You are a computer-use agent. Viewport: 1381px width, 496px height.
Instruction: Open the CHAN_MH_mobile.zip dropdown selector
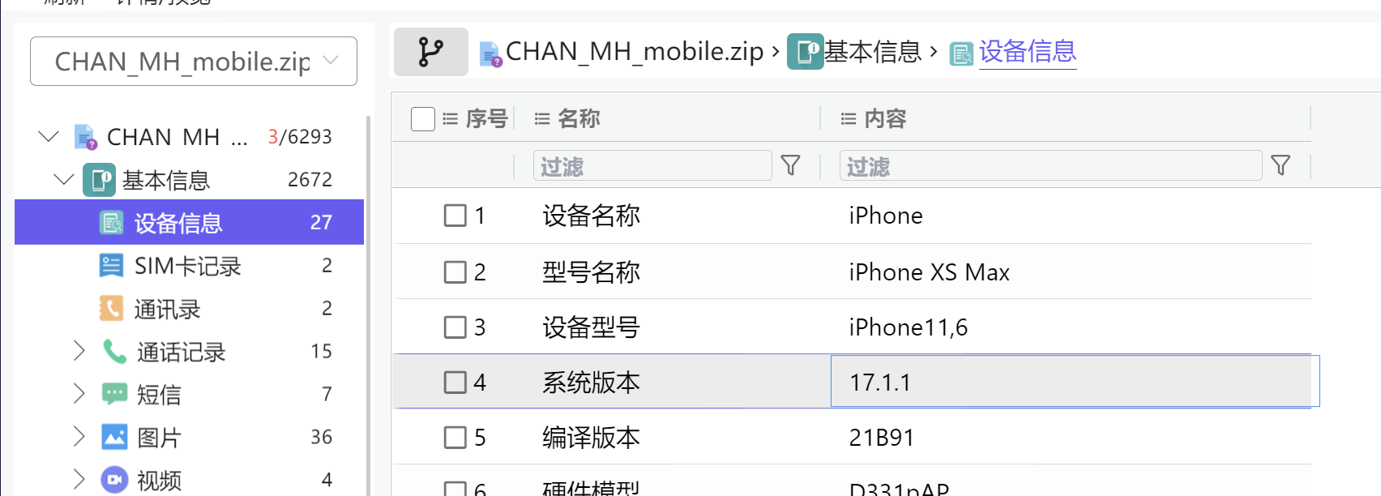click(194, 61)
